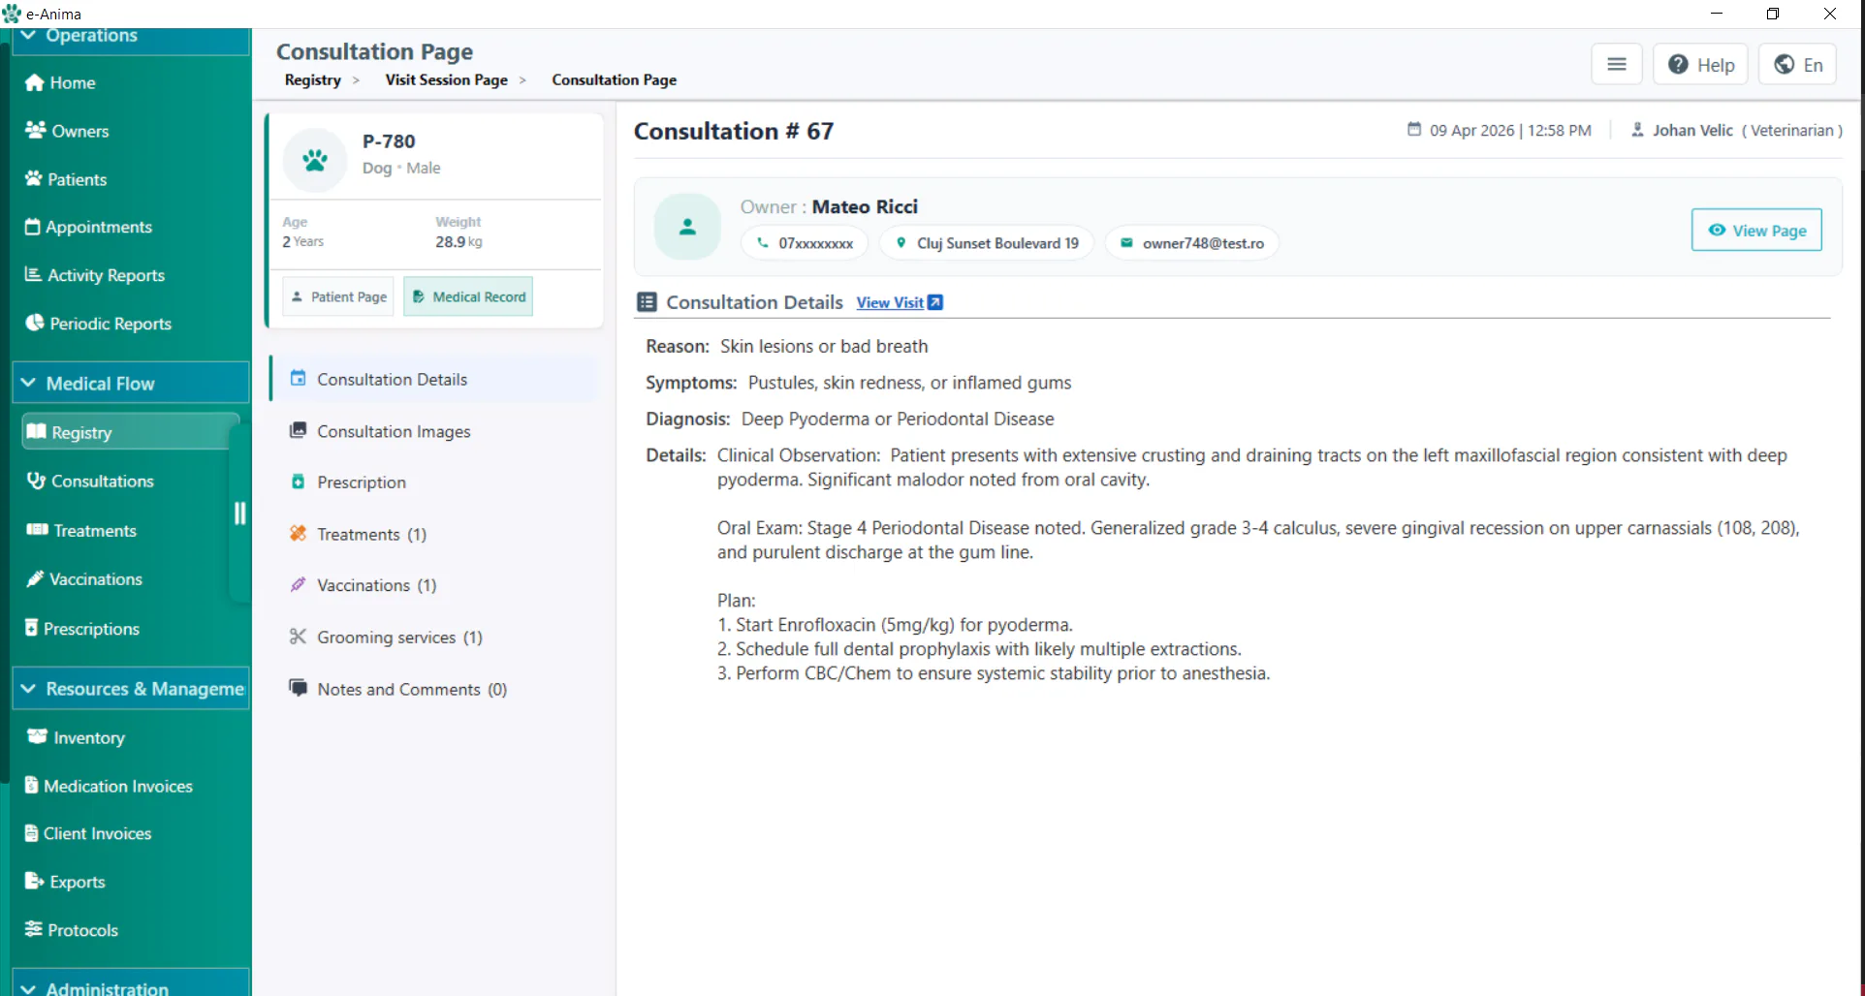Switch language with the globe icon
1865x996 pixels.
point(1784,65)
